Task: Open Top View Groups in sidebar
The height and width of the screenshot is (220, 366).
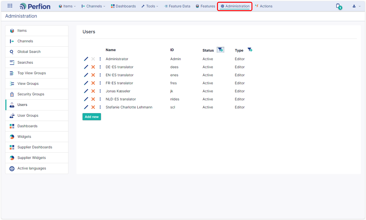Action: (x=37, y=73)
